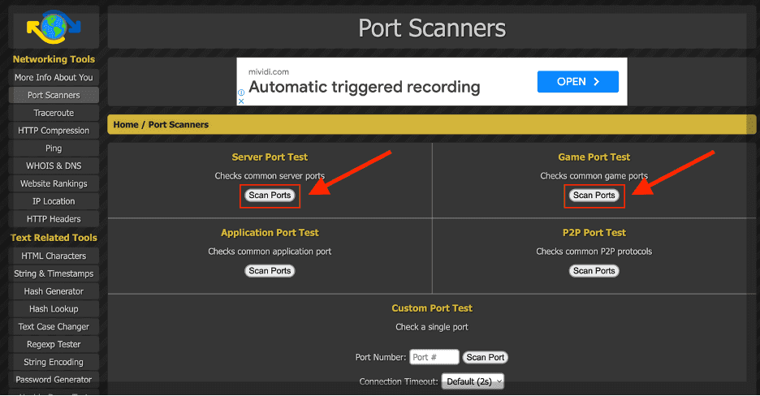Close the ad with X icon
Screen dimensions: 760x396
pos(241,101)
